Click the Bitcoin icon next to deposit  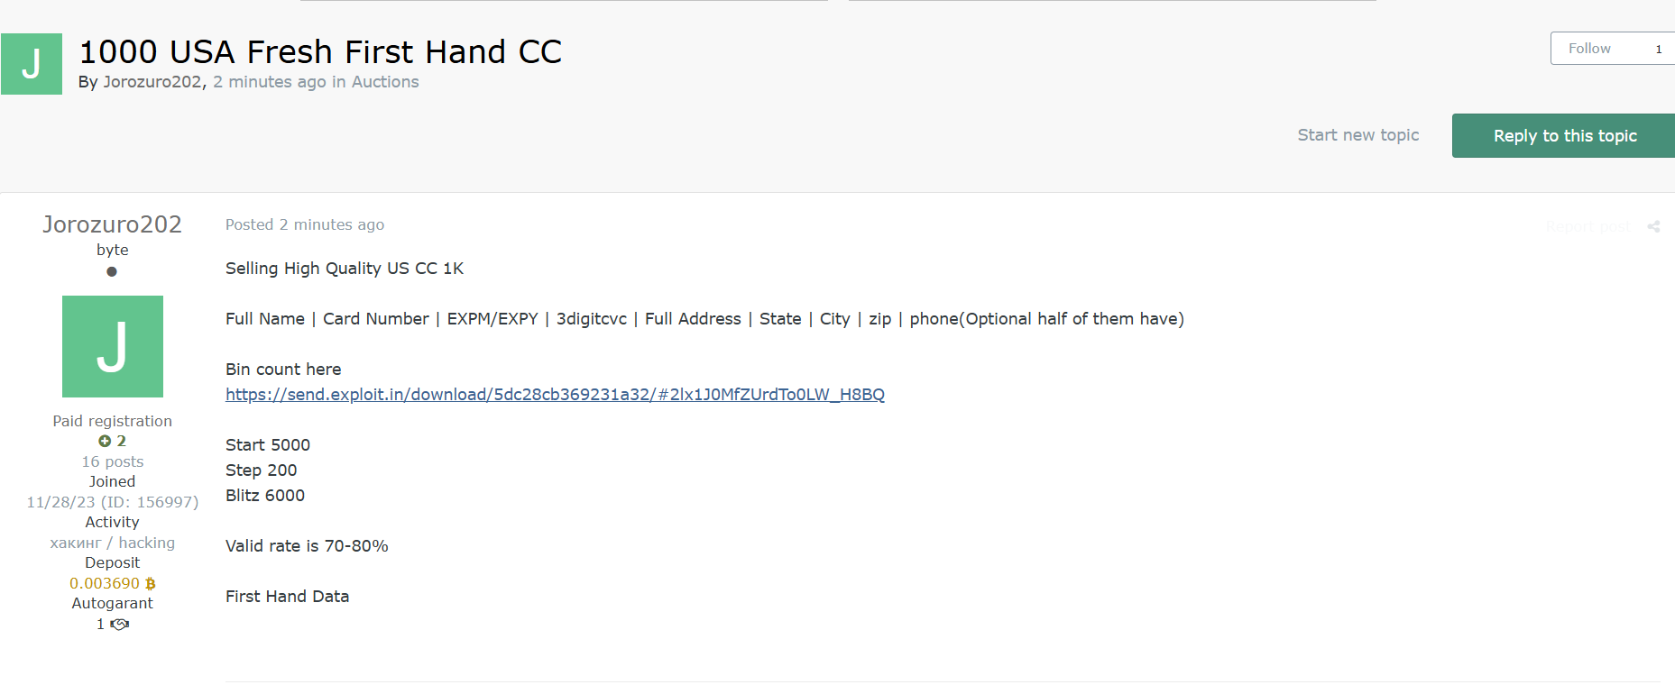pos(151,583)
